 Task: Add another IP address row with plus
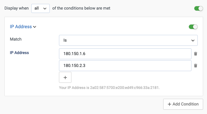tap(65, 77)
